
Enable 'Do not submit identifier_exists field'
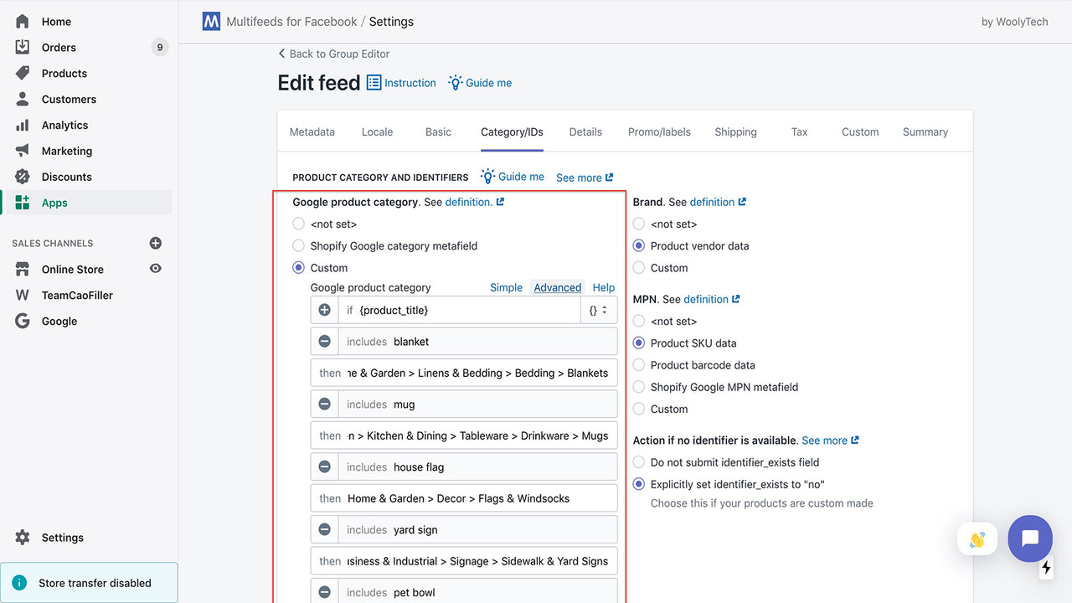point(639,461)
